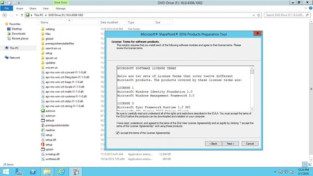Switch to details view layout icon
The width and height of the screenshot is (313, 176).
(305, 164)
